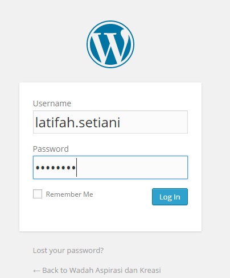Click the white W letter inside logo
The image size is (230, 278).
(109, 47)
